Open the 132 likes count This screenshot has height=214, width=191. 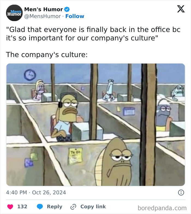(22, 206)
